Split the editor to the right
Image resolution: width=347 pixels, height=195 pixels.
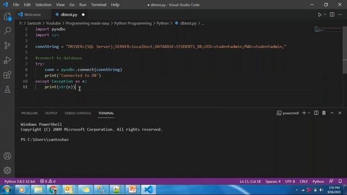(x=332, y=15)
